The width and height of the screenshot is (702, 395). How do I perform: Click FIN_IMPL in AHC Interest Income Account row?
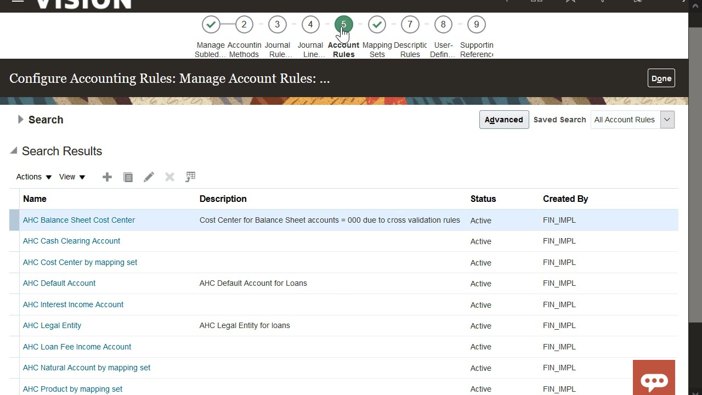tap(559, 304)
